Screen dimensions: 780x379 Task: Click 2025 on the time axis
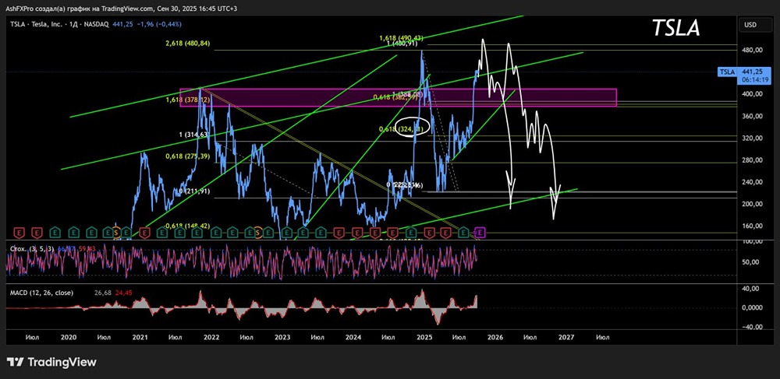424,337
